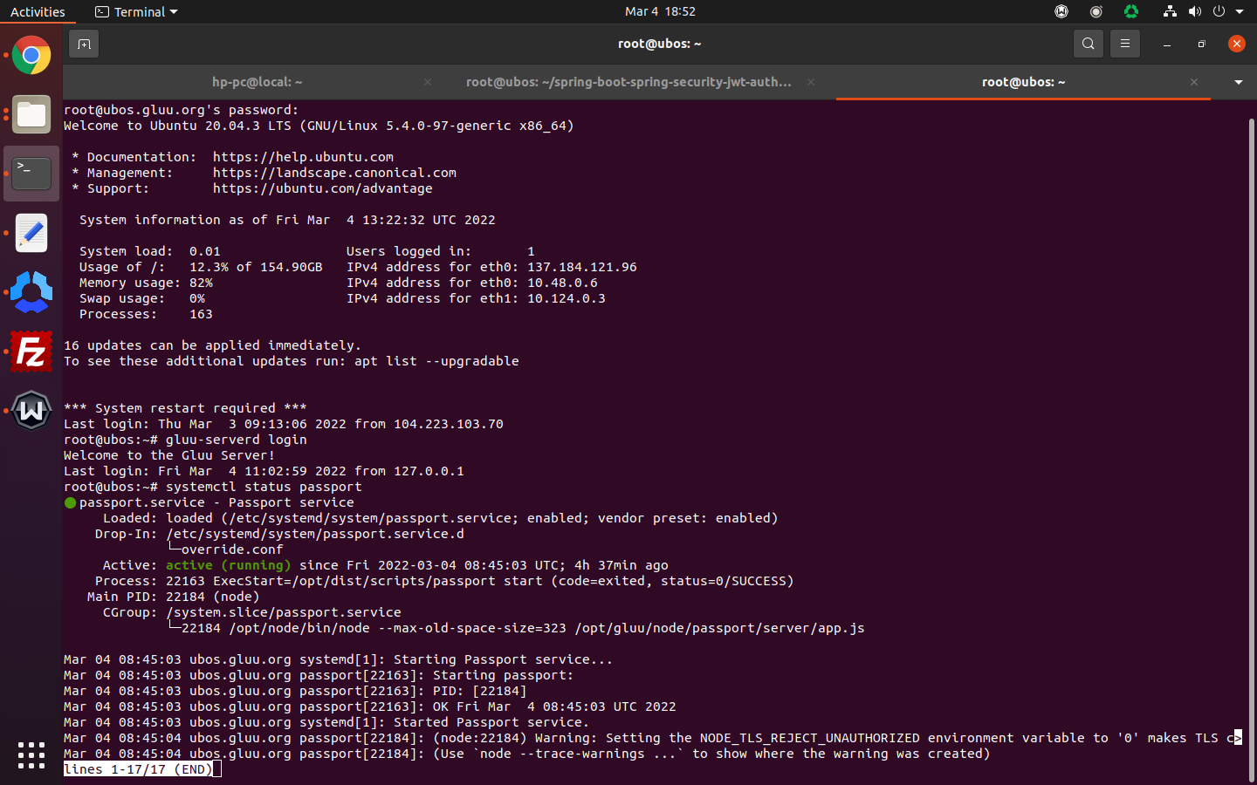Launch FileZilla from the dock

[x=31, y=352]
